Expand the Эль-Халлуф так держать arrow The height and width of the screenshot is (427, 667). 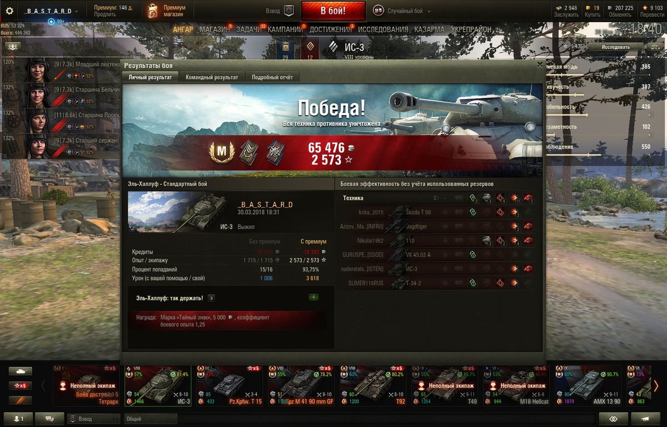(x=211, y=298)
